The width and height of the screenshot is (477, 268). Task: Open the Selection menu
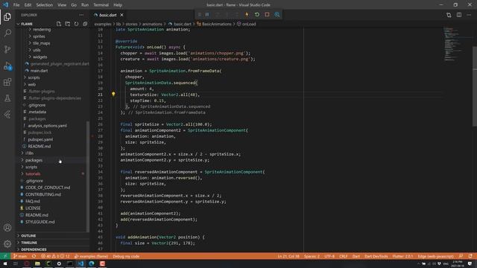coord(45,5)
